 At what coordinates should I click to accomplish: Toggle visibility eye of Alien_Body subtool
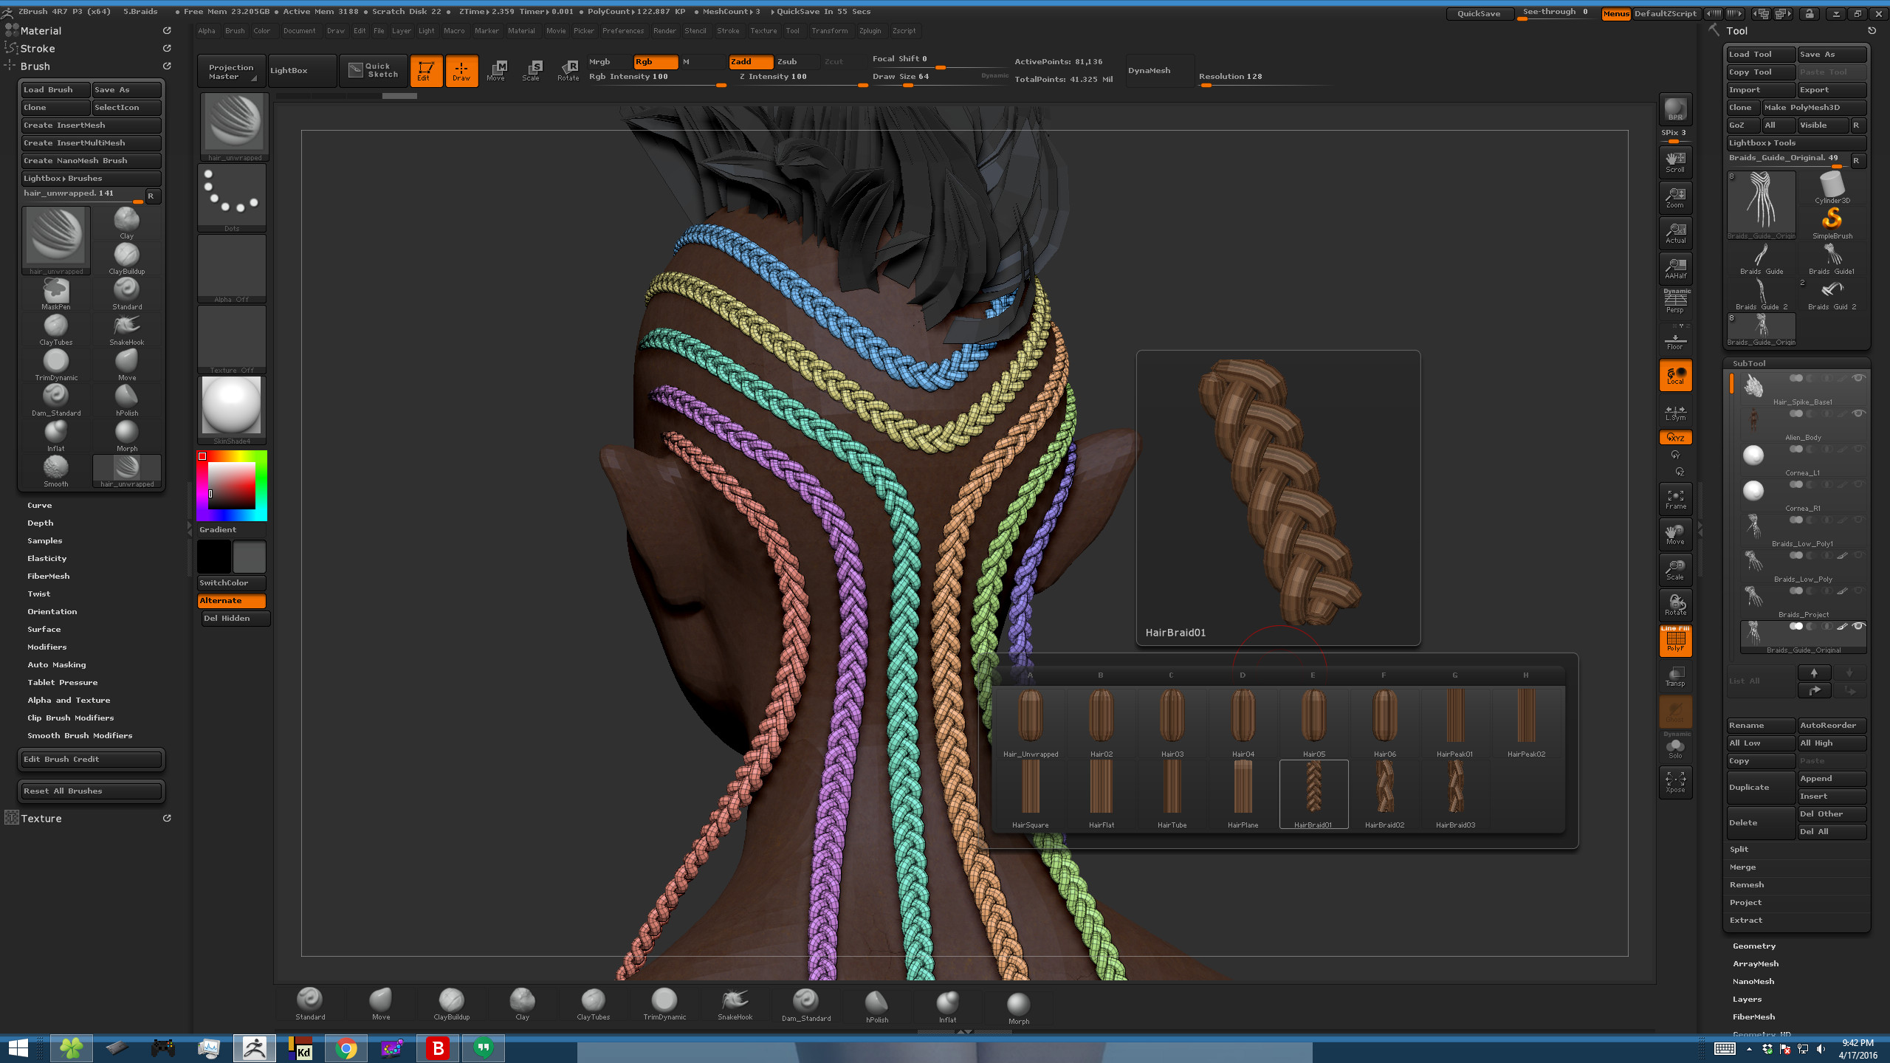point(1858,413)
